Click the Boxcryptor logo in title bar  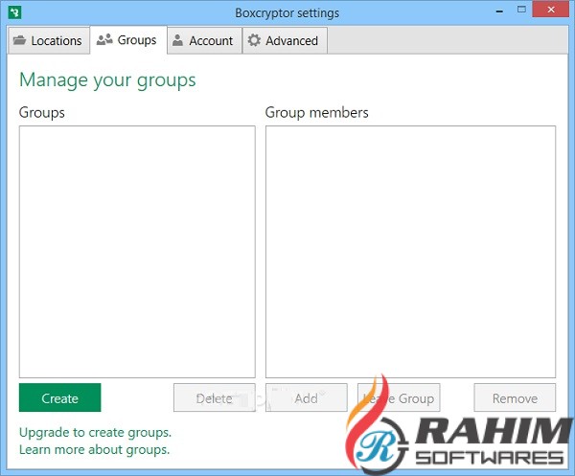tap(14, 12)
